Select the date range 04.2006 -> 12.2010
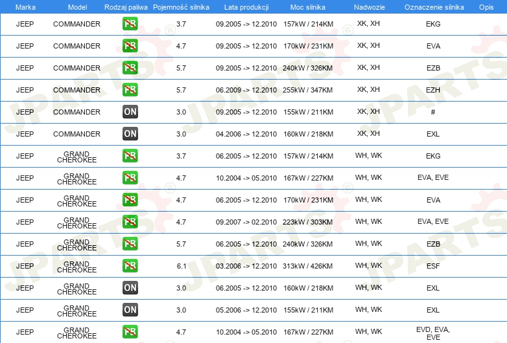The image size is (507, 343). [246, 134]
